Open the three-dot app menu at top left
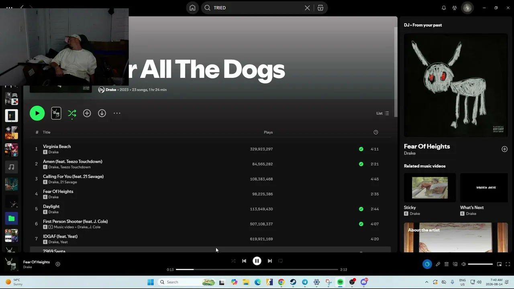 tap(9, 8)
